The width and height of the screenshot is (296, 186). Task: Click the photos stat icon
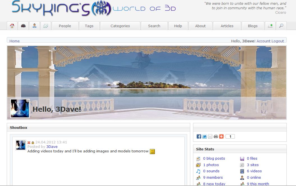pos(198,165)
